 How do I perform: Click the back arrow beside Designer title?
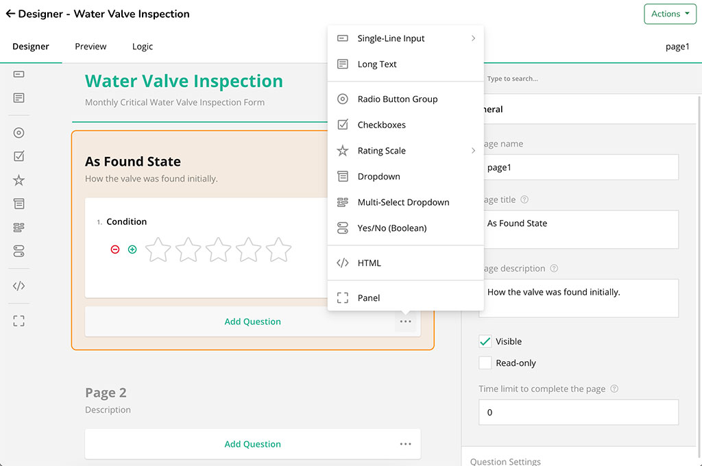point(10,14)
